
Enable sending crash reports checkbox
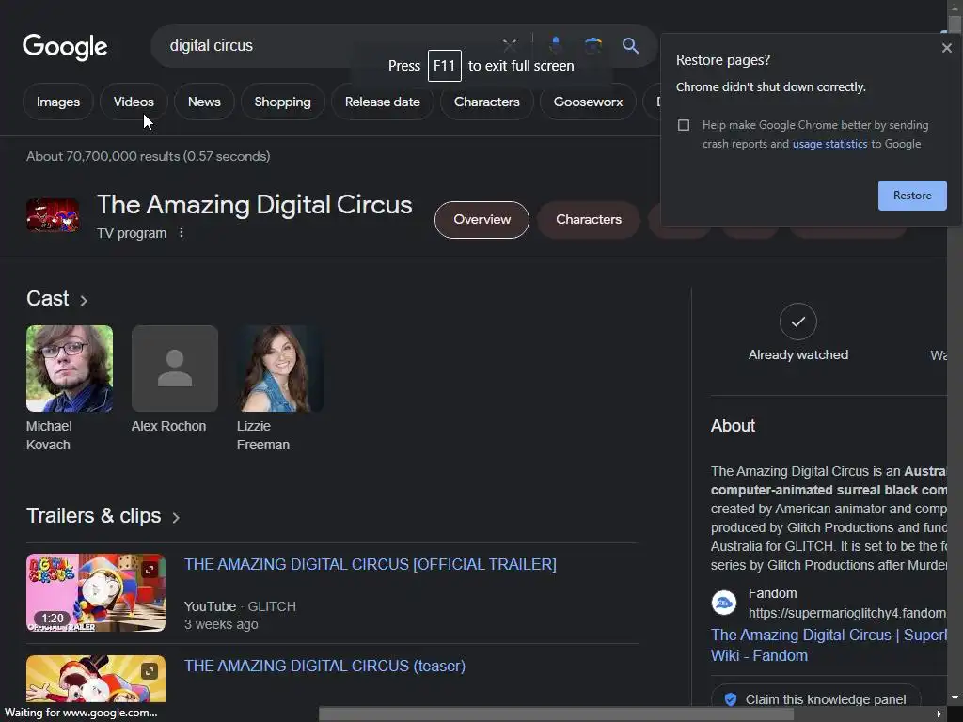[x=683, y=125]
